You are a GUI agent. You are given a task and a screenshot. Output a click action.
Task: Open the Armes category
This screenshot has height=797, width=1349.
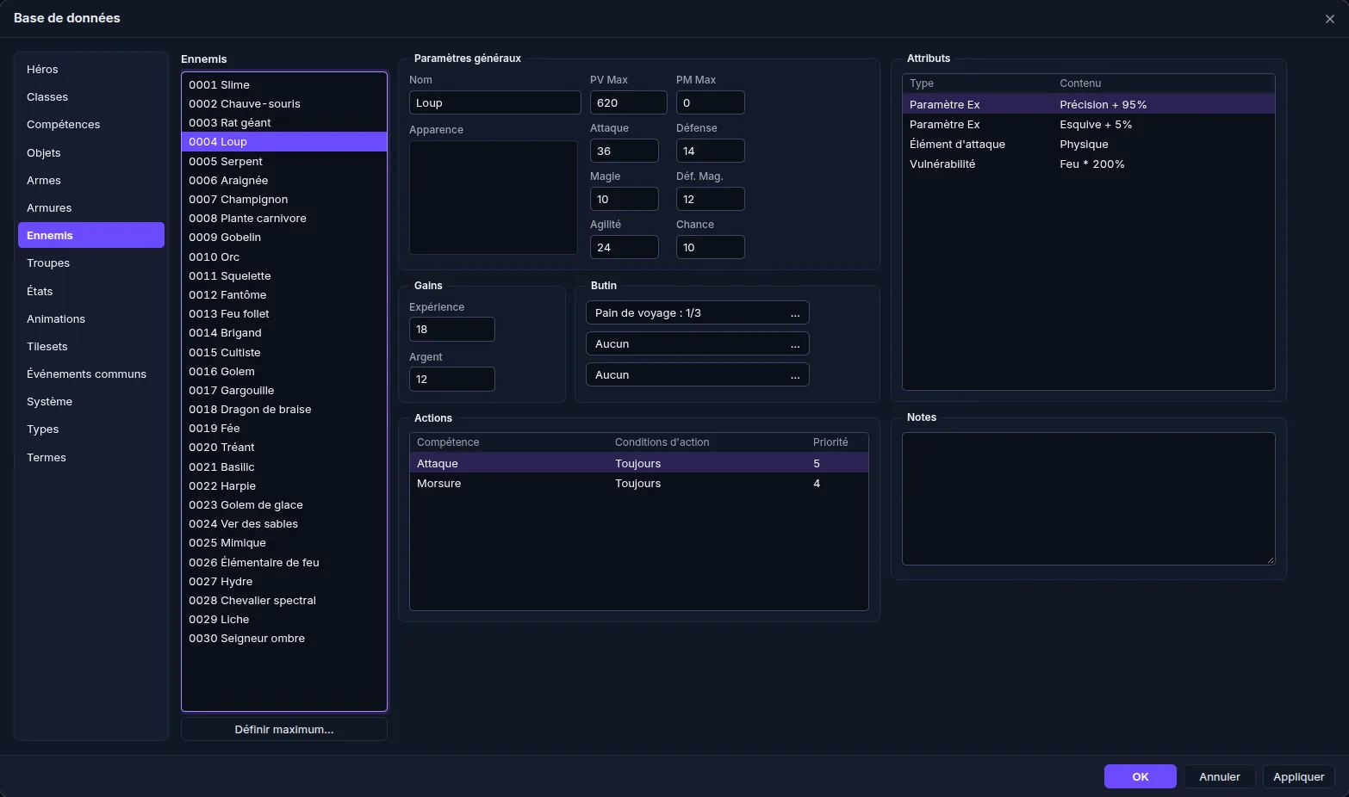(x=91, y=180)
